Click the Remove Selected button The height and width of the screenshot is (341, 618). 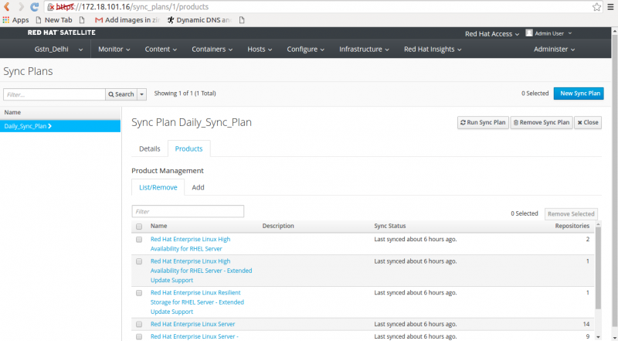click(x=571, y=214)
